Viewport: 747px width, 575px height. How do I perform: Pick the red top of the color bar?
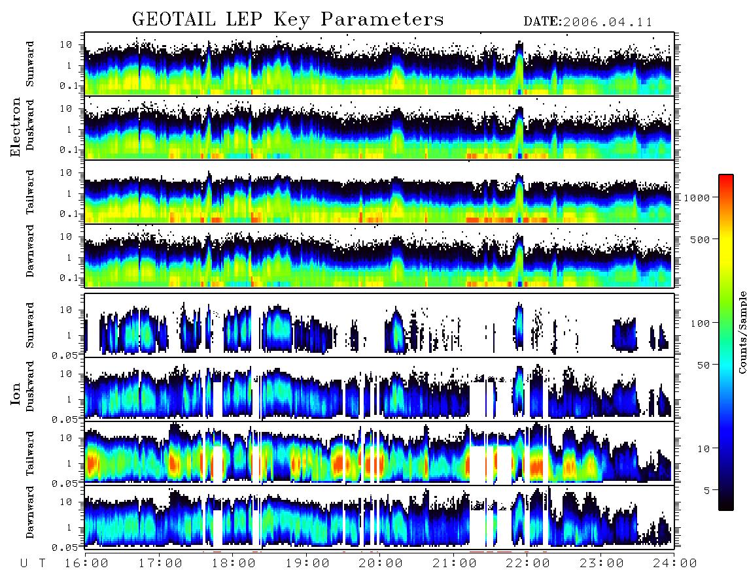726,180
